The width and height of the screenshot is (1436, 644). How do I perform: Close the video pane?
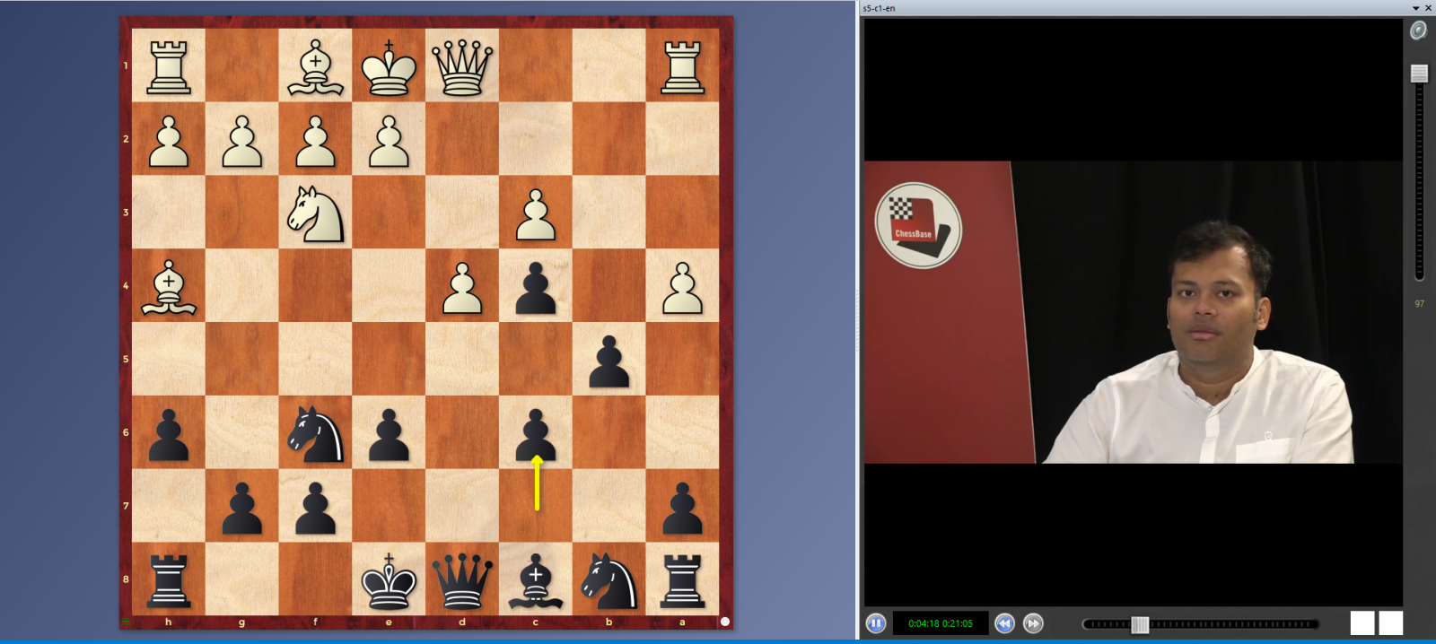[x=1429, y=8]
